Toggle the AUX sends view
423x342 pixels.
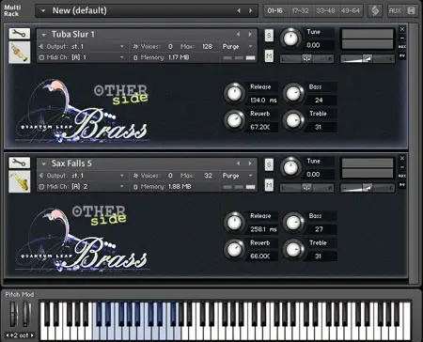point(396,11)
